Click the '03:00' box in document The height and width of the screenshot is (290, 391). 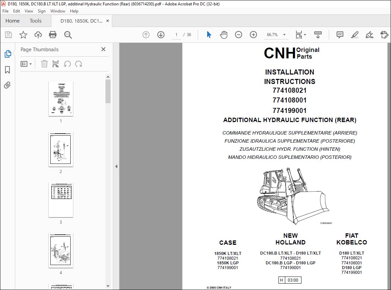(x=293, y=280)
